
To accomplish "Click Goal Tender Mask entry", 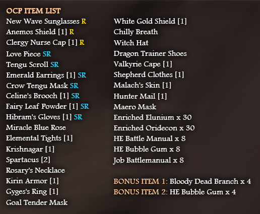I will click(x=37, y=202).
